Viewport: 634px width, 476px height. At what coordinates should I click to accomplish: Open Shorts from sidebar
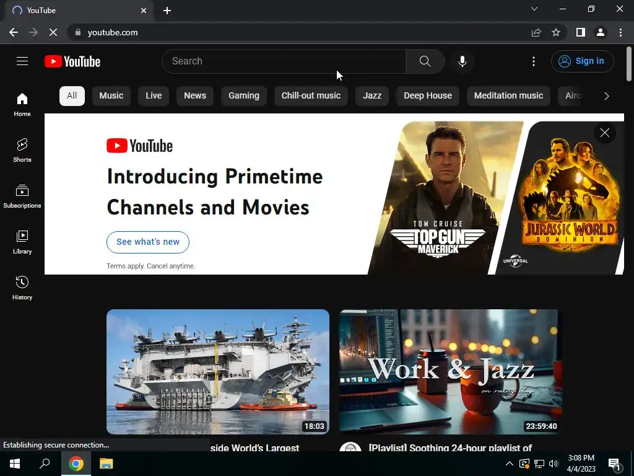(22, 150)
